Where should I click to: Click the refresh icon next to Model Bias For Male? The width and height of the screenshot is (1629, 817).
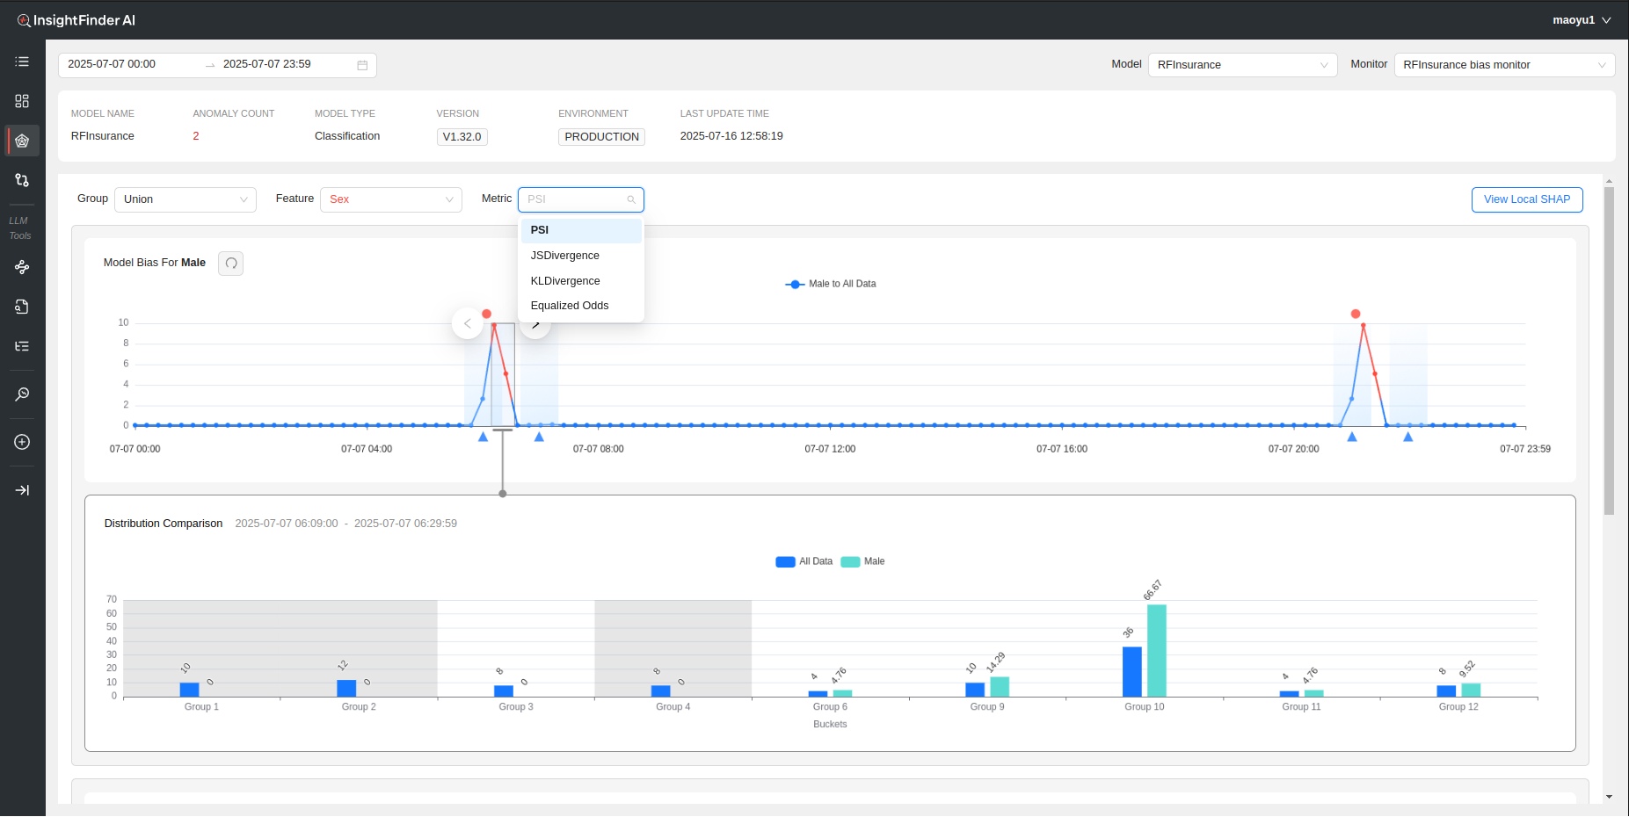point(231,264)
